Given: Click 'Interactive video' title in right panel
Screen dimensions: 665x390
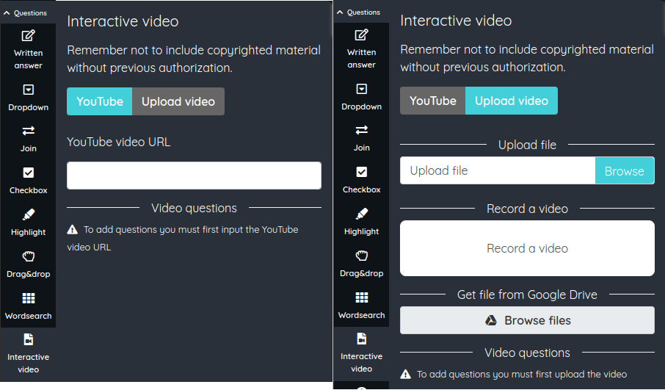Looking at the screenshot, I should click(456, 21).
